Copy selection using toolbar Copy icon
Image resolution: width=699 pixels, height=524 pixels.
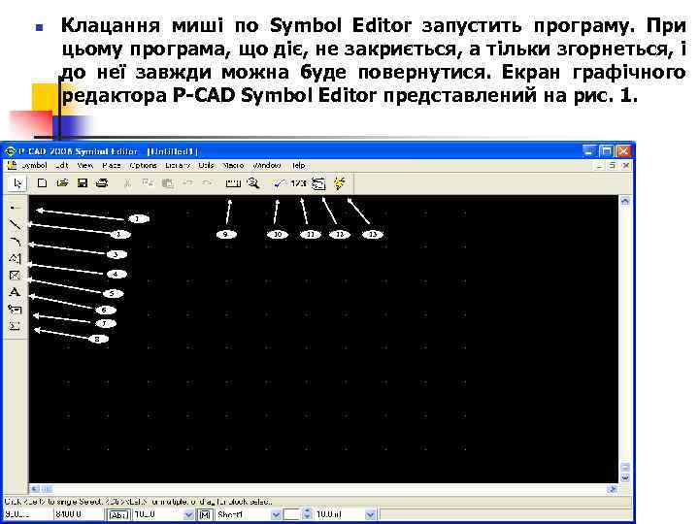point(148,182)
